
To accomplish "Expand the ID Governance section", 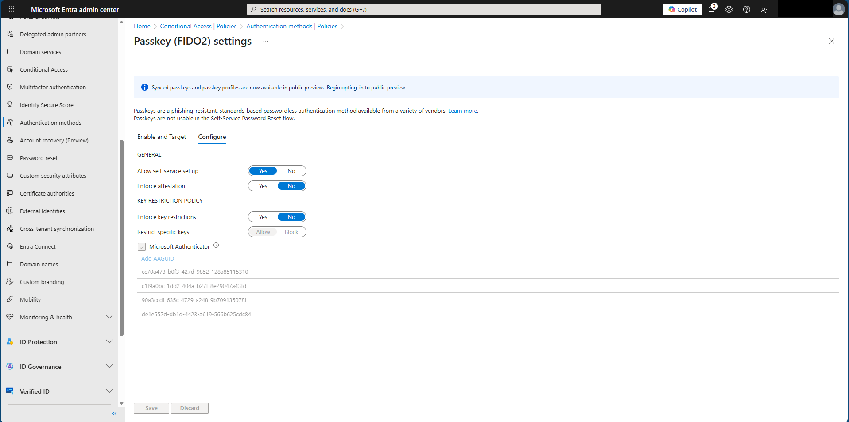I will point(109,367).
